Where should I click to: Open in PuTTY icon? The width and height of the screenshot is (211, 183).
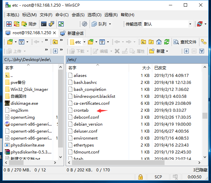click(x=51, y=24)
